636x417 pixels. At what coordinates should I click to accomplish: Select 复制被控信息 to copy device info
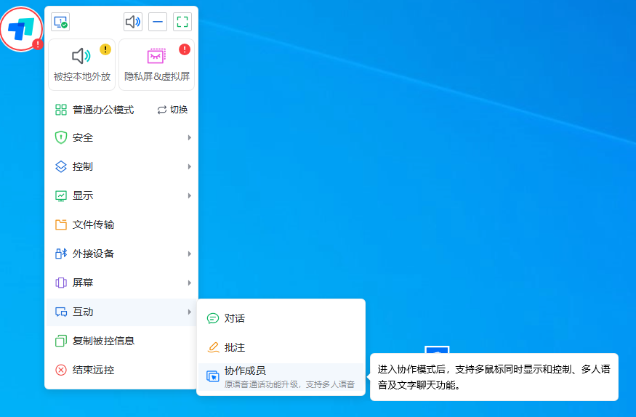(121, 341)
